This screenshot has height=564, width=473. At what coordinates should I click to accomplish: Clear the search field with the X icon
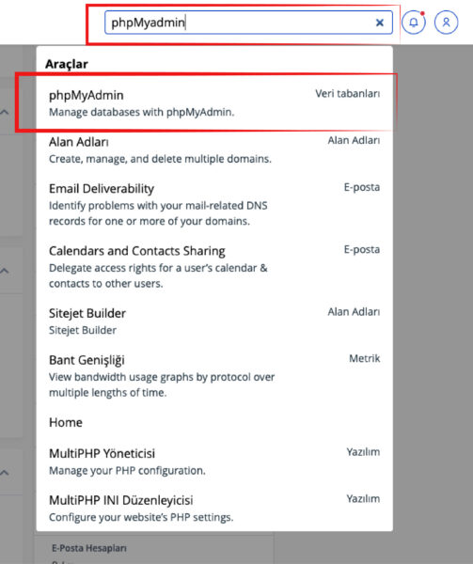tap(380, 23)
